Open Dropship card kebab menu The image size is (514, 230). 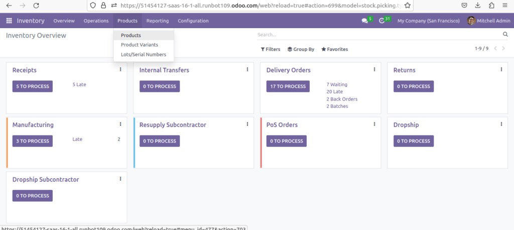tap(501, 124)
